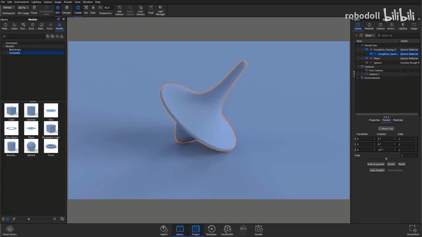Image resolution: width=422 pixels, height=237 pixels.
Task: Click the Snap to ground button
Action: point(376,164)
